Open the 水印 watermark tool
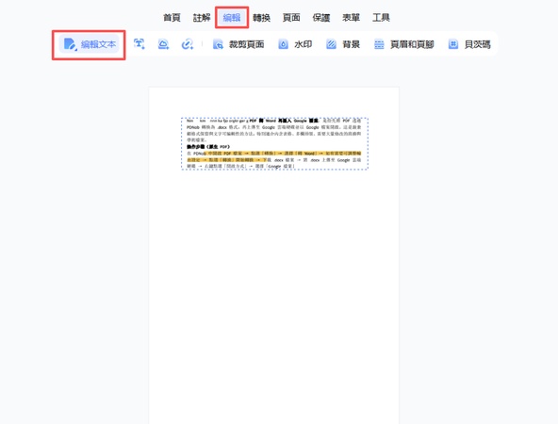 click(295, 44)
